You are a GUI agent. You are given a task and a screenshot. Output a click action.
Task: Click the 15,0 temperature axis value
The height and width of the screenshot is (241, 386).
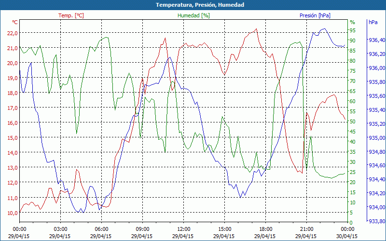(12, 138)
